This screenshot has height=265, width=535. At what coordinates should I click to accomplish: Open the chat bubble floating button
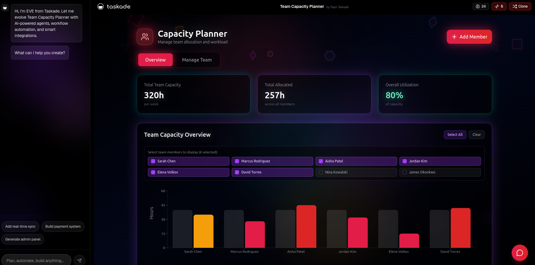(520, 253)
